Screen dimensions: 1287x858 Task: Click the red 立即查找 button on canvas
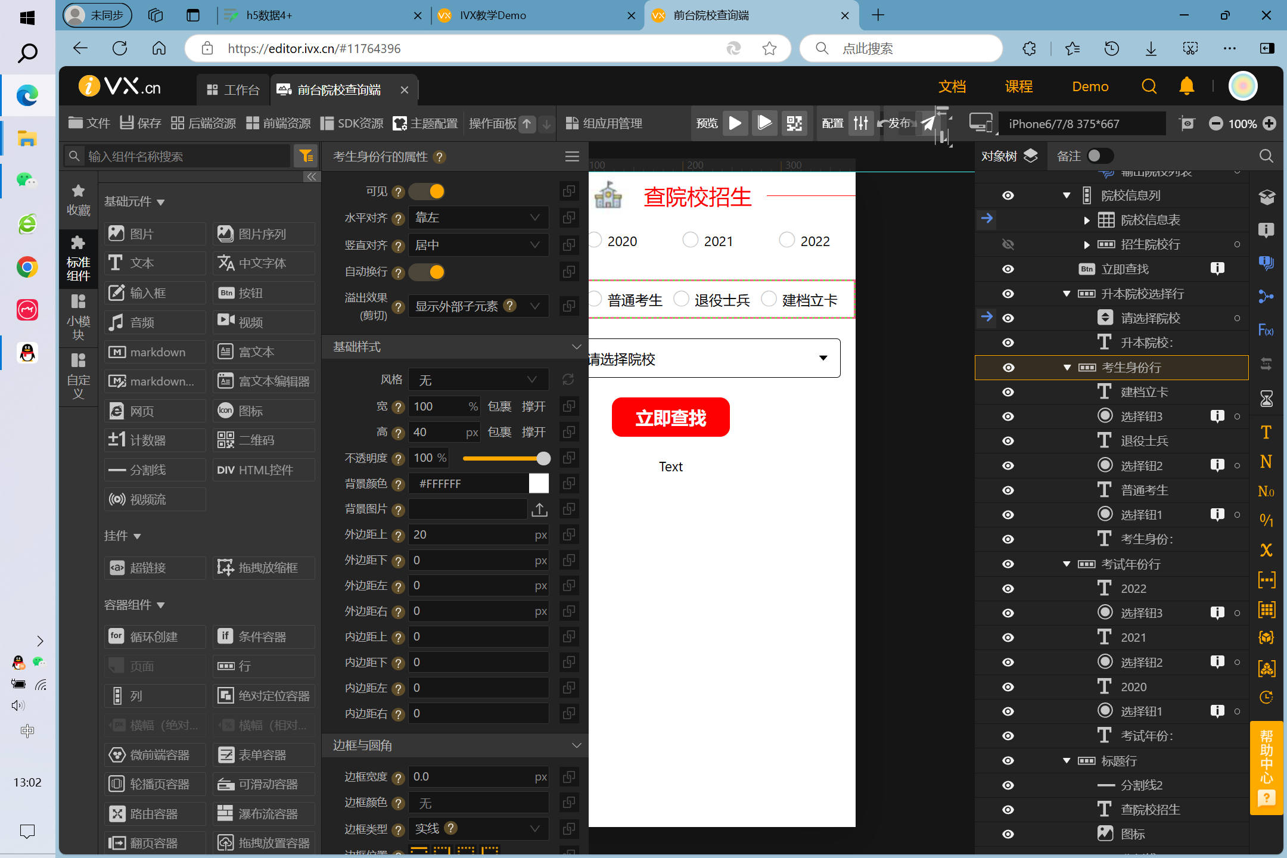pyautogui.click(x=670, y=418)
